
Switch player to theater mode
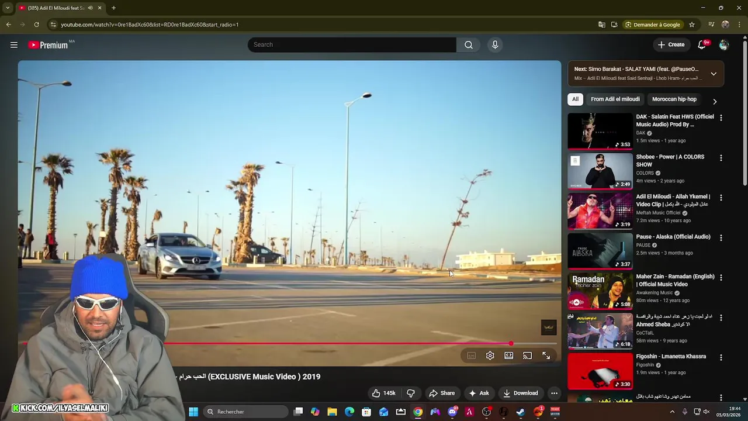click(x=509, y=356)
